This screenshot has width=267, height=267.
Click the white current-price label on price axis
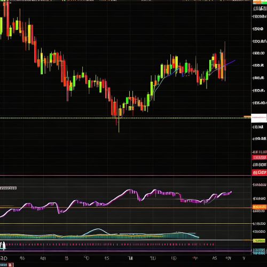[259, 118]
